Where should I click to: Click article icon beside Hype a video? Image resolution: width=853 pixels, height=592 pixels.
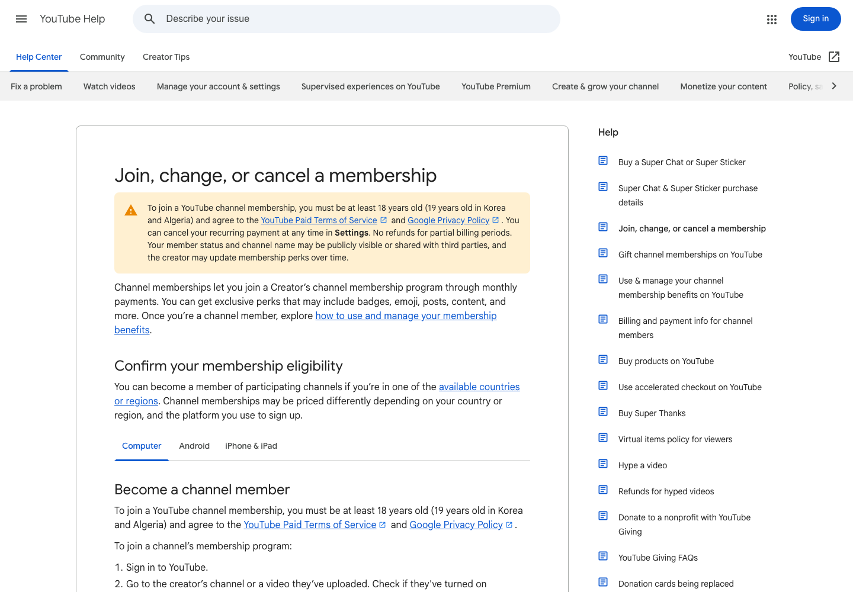point(603,464)
